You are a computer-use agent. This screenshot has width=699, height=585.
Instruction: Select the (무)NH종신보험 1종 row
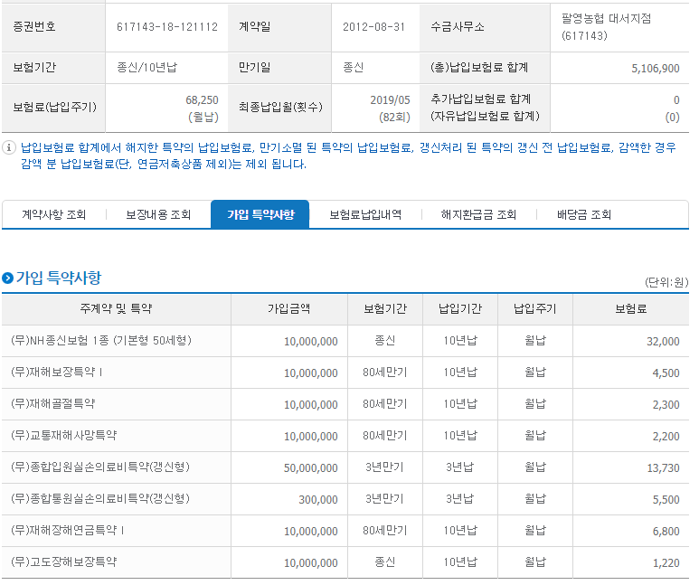click(345, 341)
